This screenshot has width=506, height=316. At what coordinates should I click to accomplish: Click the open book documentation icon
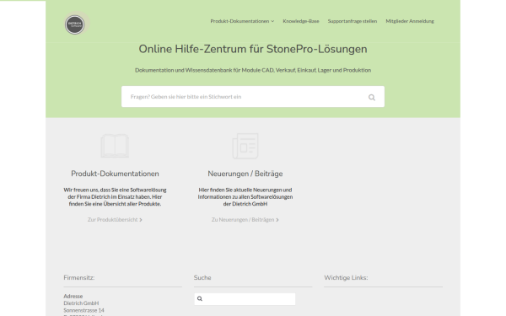pyautogui.click(x=115, y=146)
